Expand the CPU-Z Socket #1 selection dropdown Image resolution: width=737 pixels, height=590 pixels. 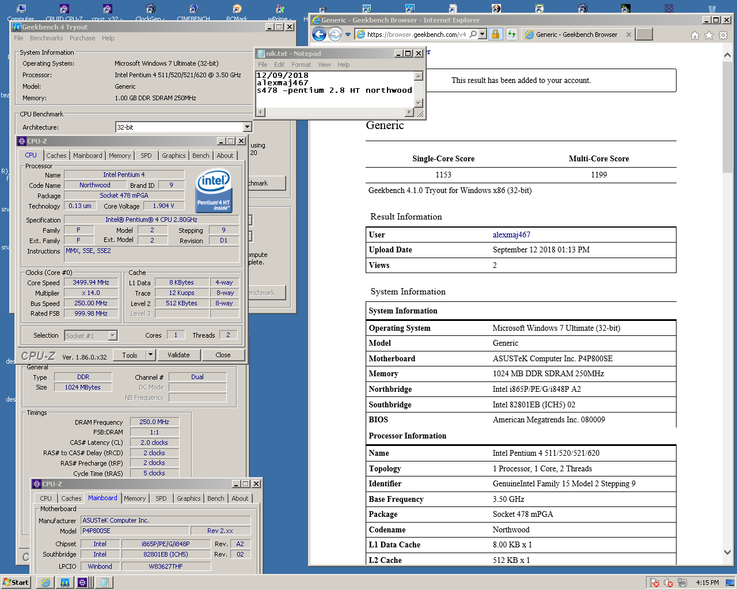(113, 335)
